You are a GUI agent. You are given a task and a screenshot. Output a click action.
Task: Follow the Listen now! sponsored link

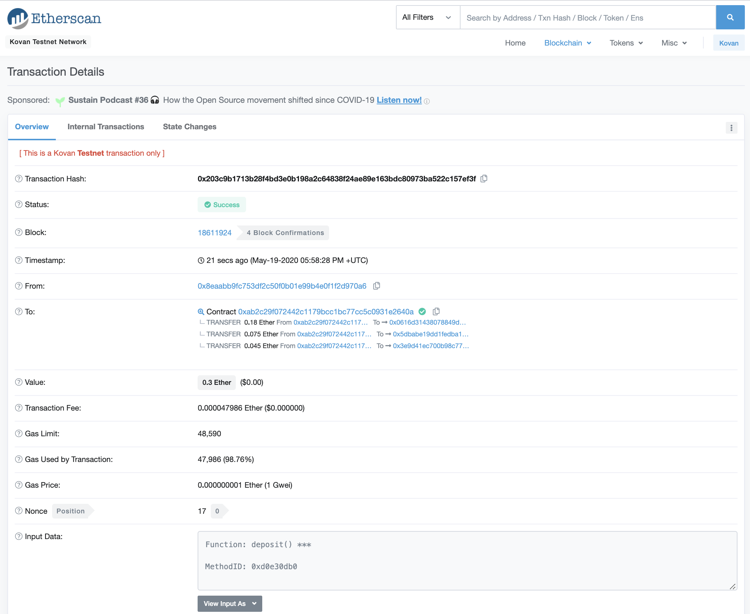point(399,100)
